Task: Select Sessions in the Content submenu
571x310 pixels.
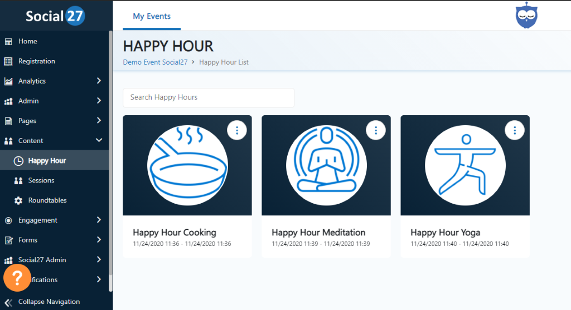Action: (41, 180)
